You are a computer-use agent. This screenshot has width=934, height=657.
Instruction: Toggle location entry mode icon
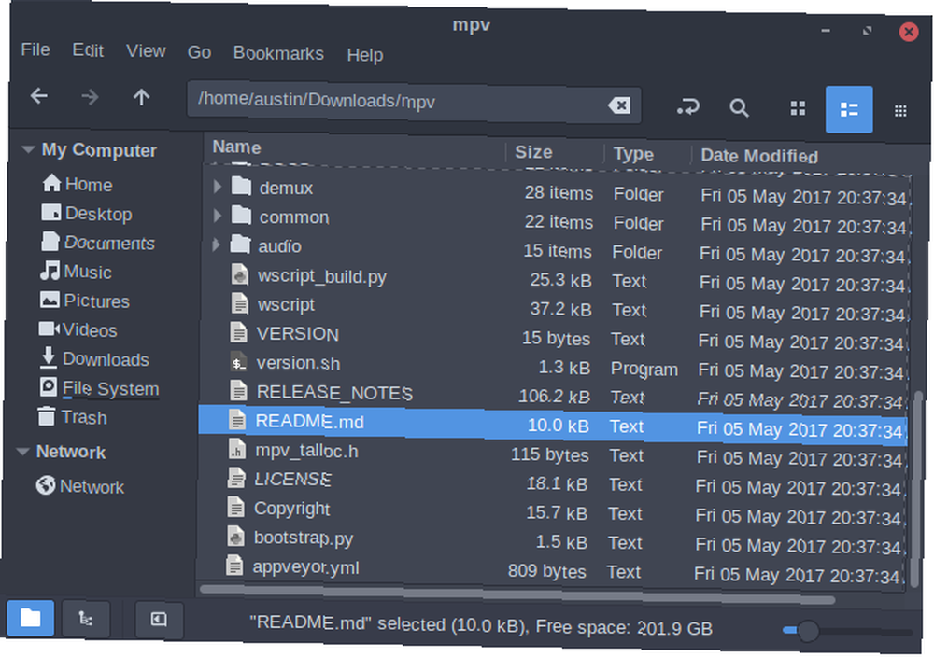tap(688, 107)
